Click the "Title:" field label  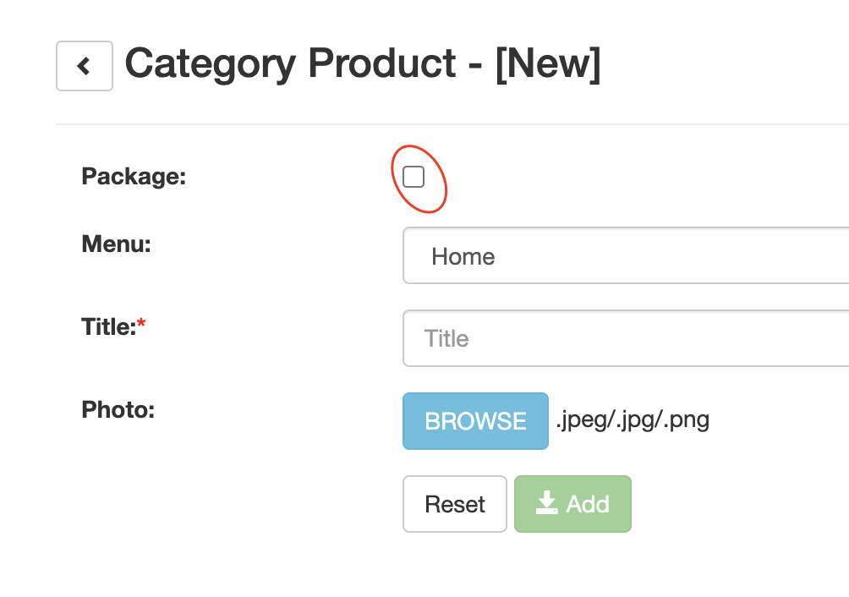108,326
